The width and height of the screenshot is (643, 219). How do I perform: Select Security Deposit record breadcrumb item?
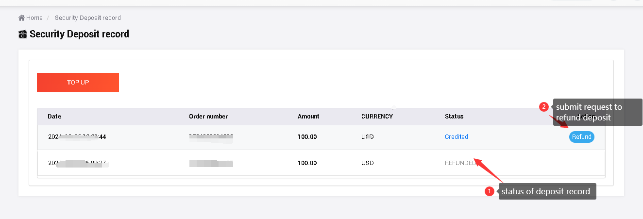(x=87, y=18)
